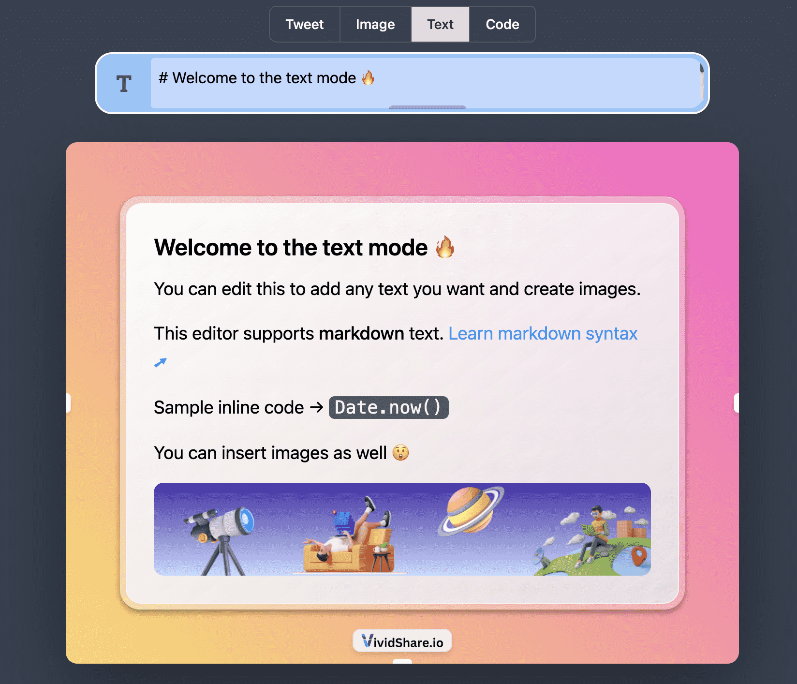Click the bottom canvas resize handle

[402, 661]
